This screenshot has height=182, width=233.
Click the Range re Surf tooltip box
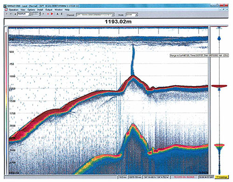[x=199, y=55]
